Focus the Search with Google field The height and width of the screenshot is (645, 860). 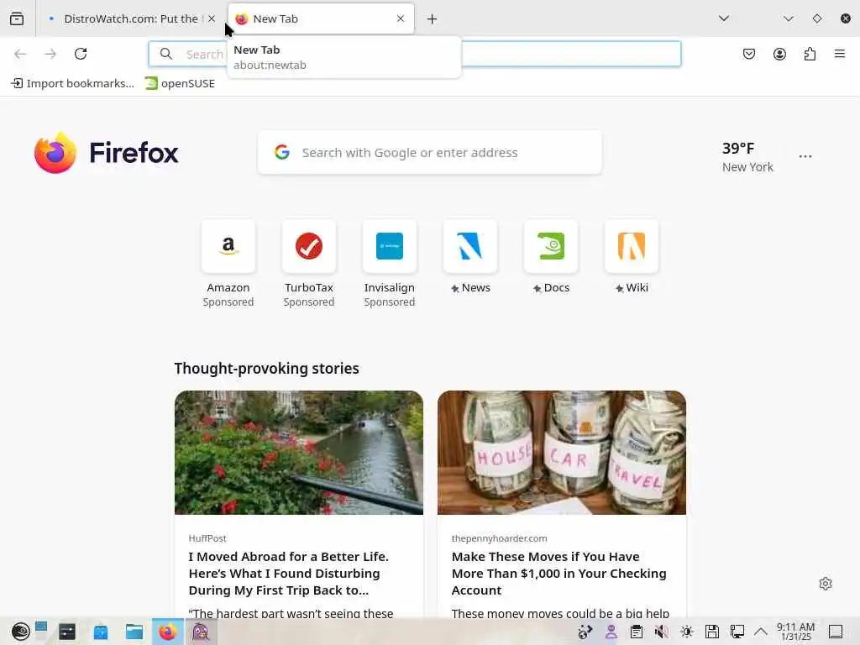tap(429, 153)
